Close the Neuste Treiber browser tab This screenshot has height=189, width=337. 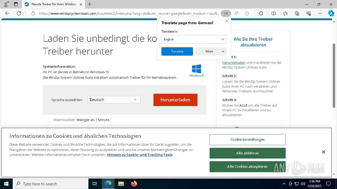click(81, 4)
